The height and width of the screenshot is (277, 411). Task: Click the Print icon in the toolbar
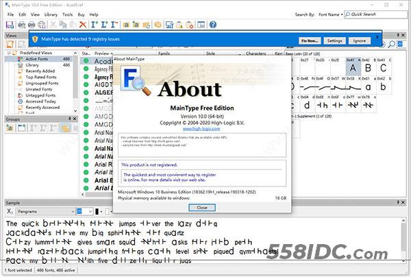(x=32, y=25)
